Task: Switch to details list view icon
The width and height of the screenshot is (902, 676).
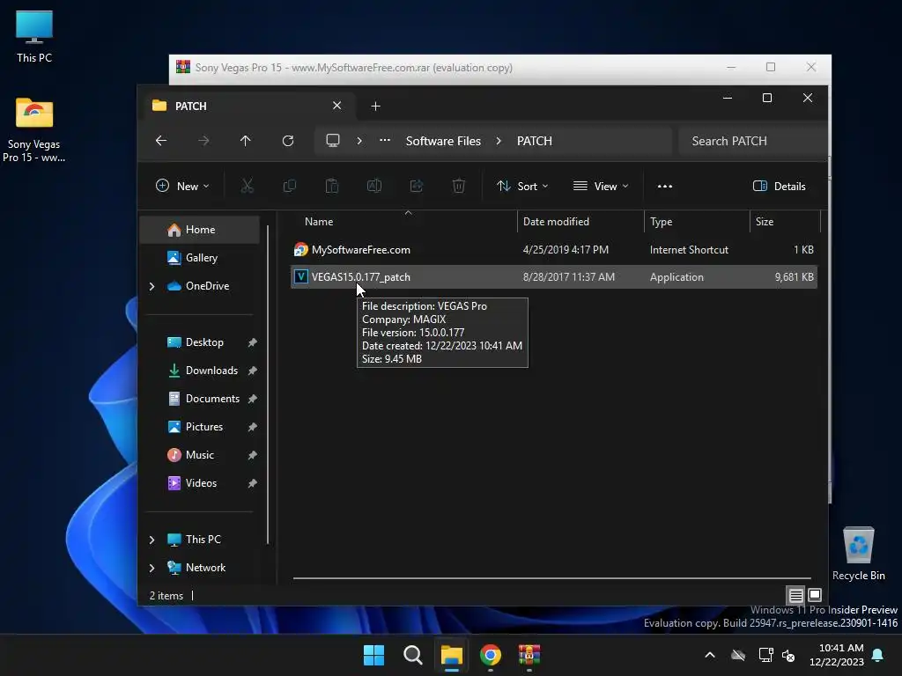Action: click(x=795, y=596)
